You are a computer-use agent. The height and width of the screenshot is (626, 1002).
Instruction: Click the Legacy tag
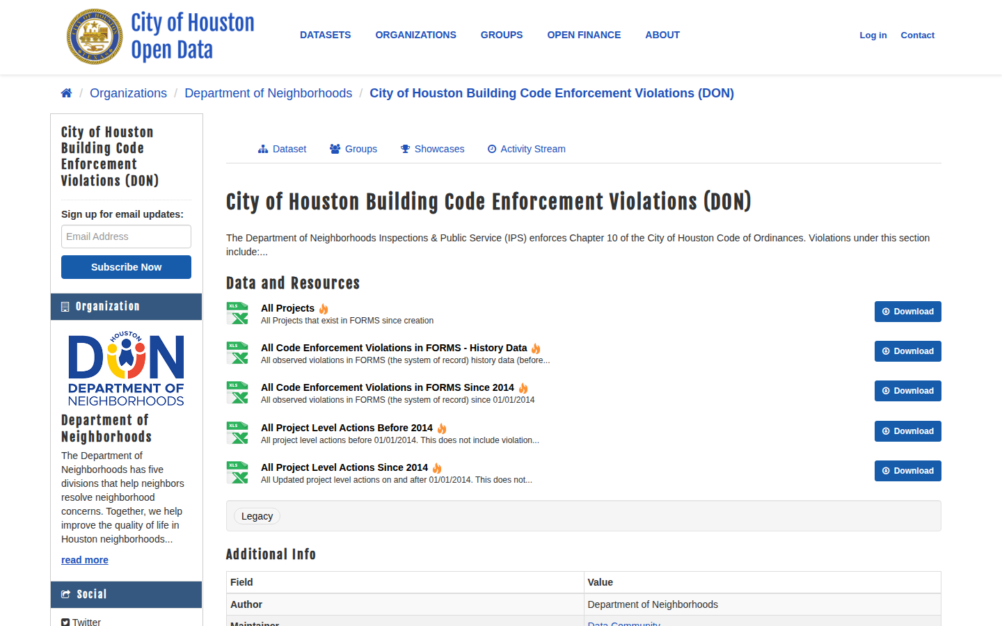[257, 516]
